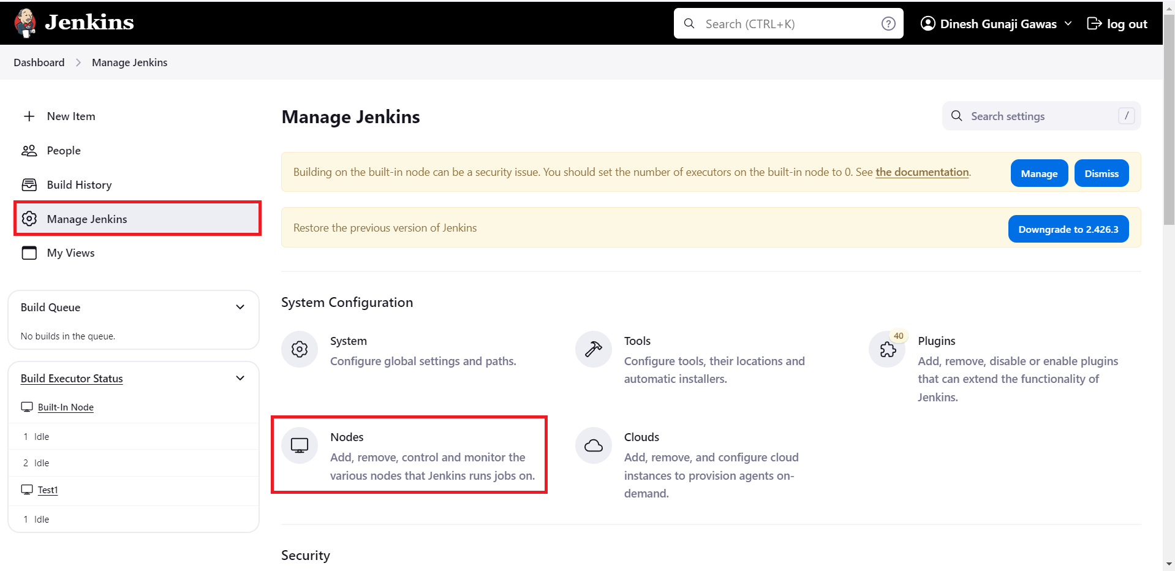Click Idle executor row under Test1

point(134,520)
